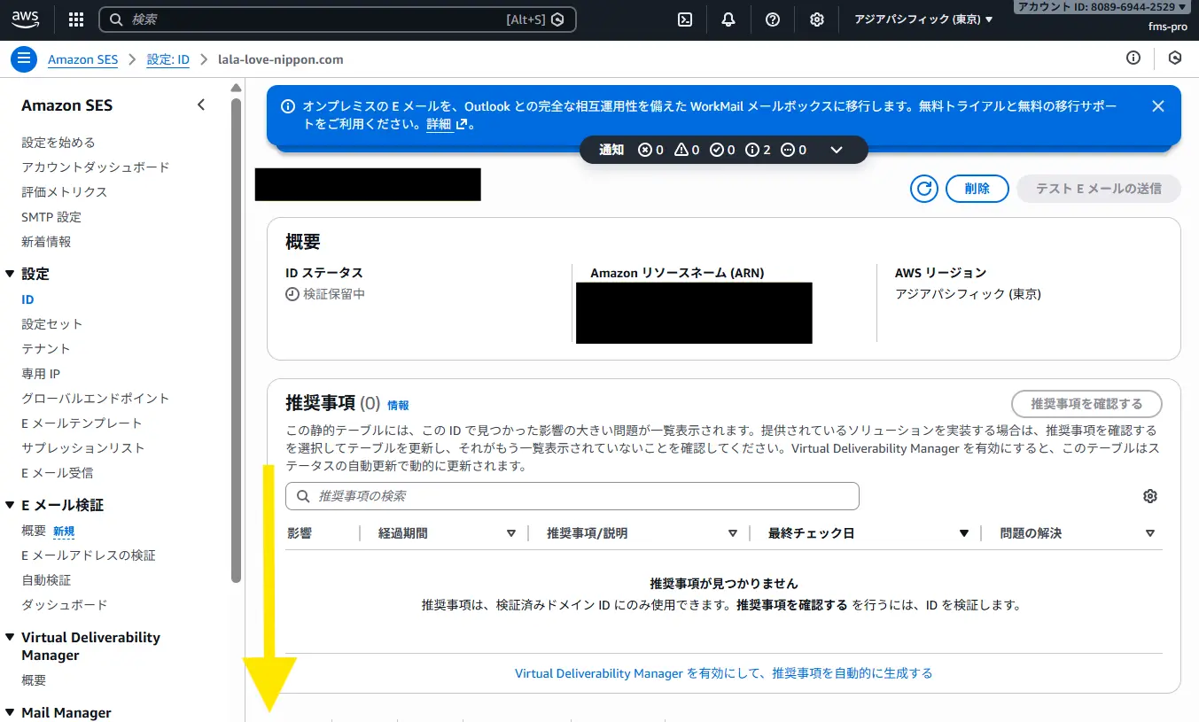Open the top bar settings gear
1199x722 pixels.
(817, 19)
